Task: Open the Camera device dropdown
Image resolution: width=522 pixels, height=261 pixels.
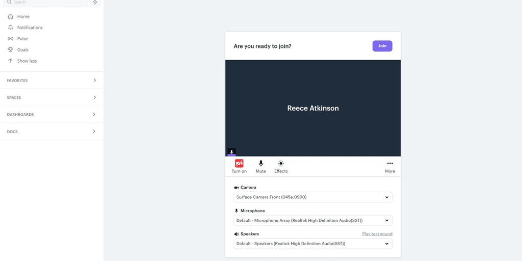Action: tap(312, 197)
